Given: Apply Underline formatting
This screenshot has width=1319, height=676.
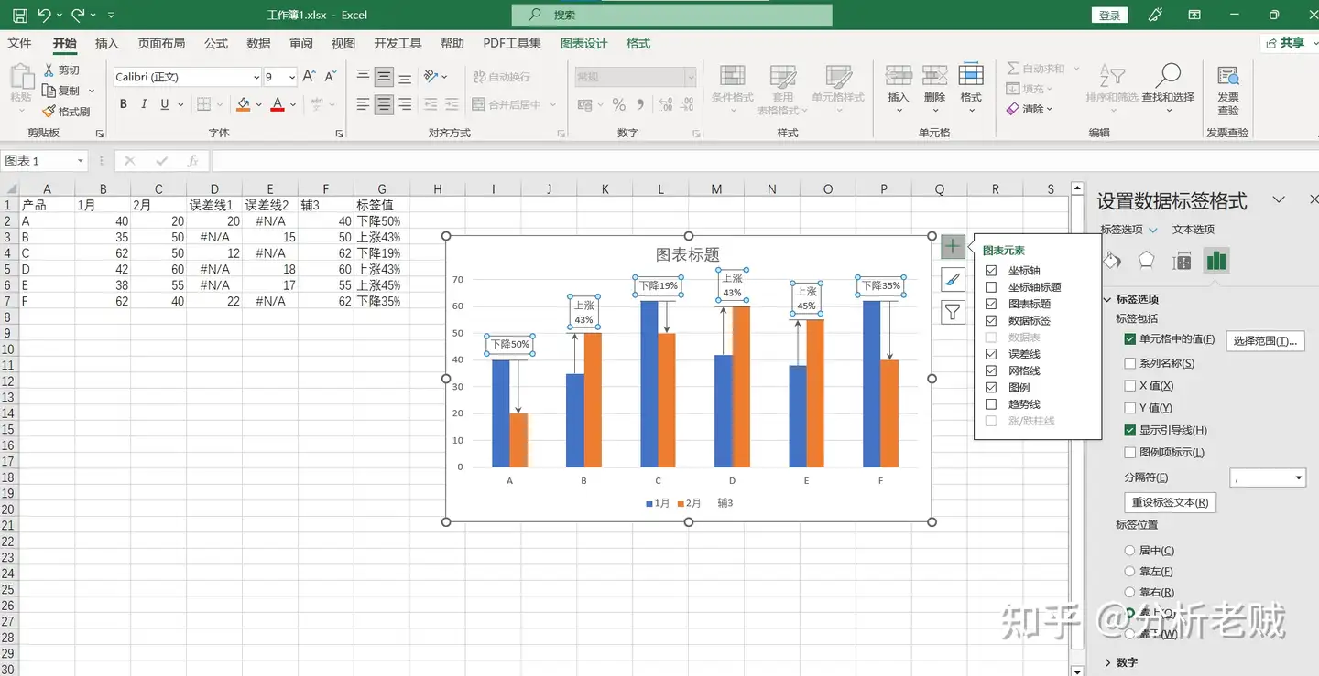Looking at the screenshot, I should (x=165, y=104).
